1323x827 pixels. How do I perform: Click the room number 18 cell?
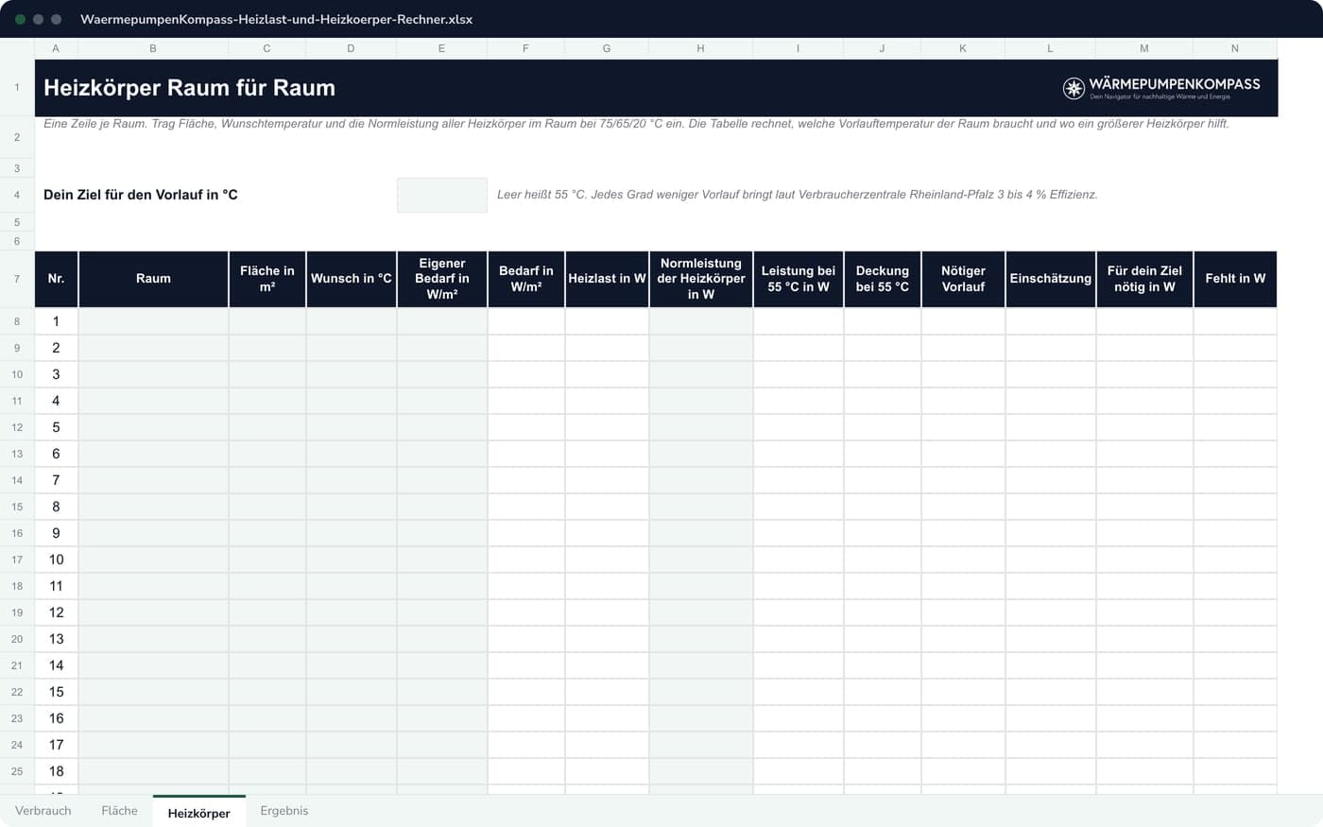pos(56,771)
